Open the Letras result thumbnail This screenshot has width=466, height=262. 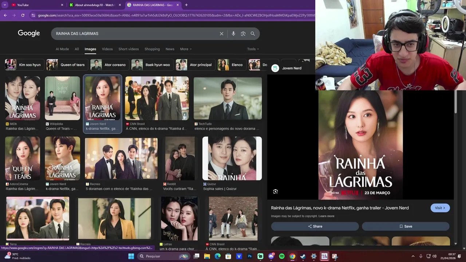coord(179,218)
